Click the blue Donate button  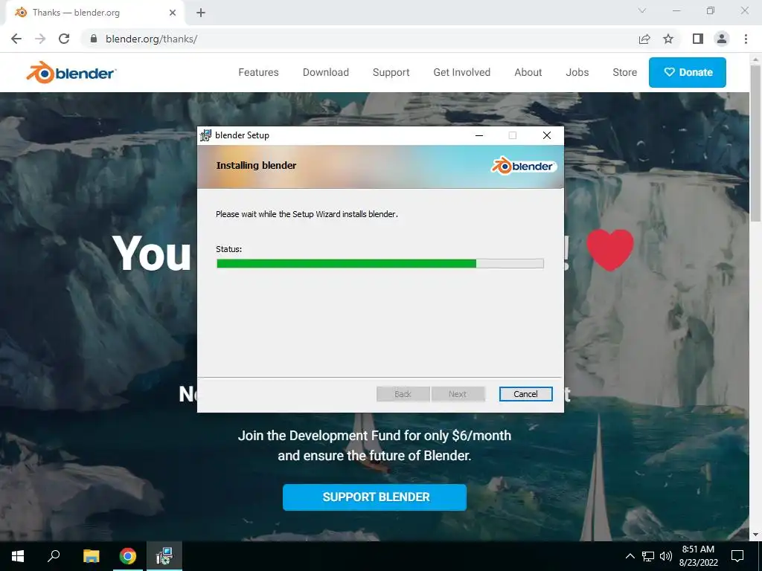pos(688,72)
